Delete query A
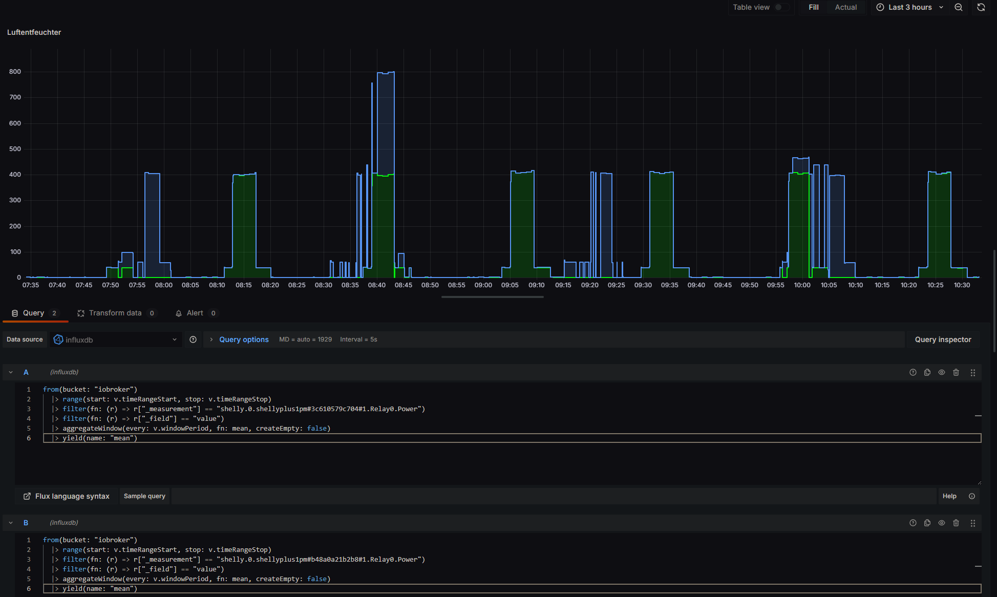 956,372
